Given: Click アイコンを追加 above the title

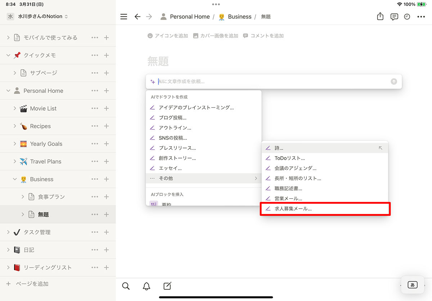Looking at the screenshot, I should pyautogui.click(x=168, y=36).
